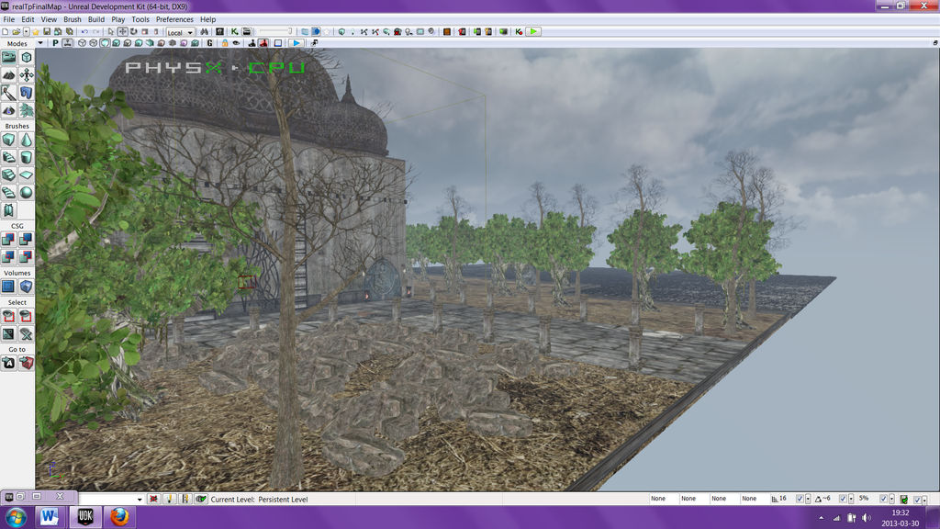Activate Static Mesh mode icon

[x=27, y=93]
